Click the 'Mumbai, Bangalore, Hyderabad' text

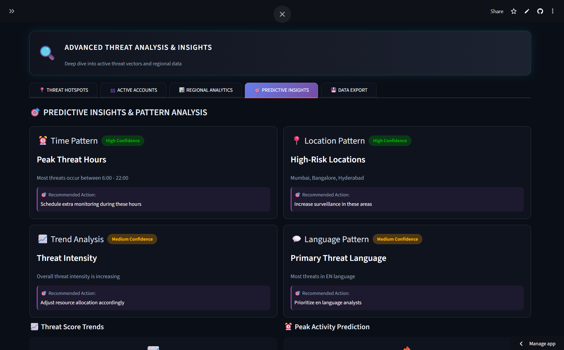pyautogui.click(x=327, y=178)
